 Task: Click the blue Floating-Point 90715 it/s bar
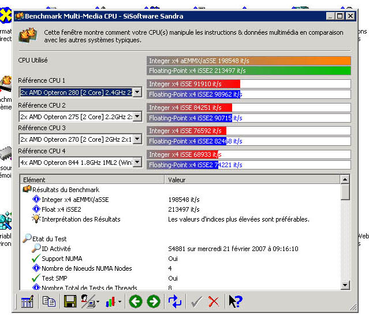189,118
